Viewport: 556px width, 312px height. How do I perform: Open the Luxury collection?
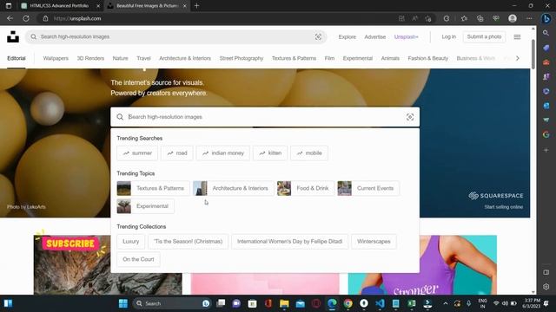131,242
